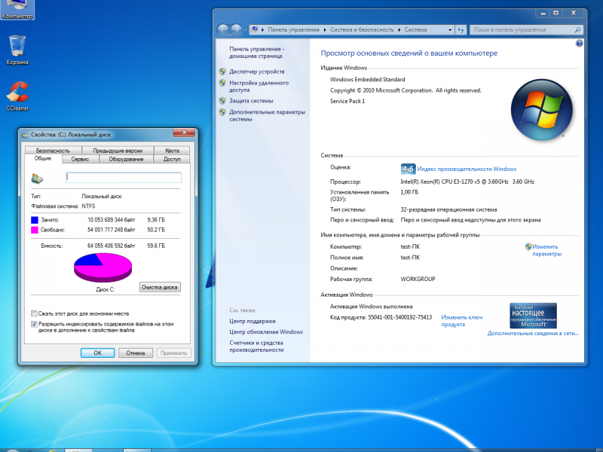Open the address bar history dropdown
Viewport: 603px width, 452px height.
450,29
